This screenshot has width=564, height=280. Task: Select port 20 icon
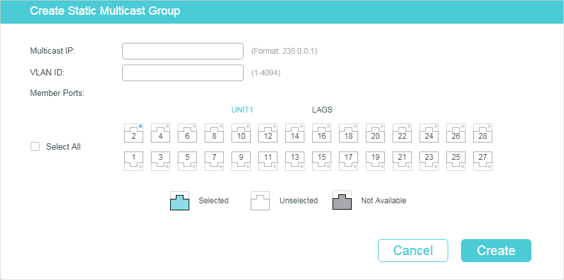pyautogui.click(x=375, y=133)
